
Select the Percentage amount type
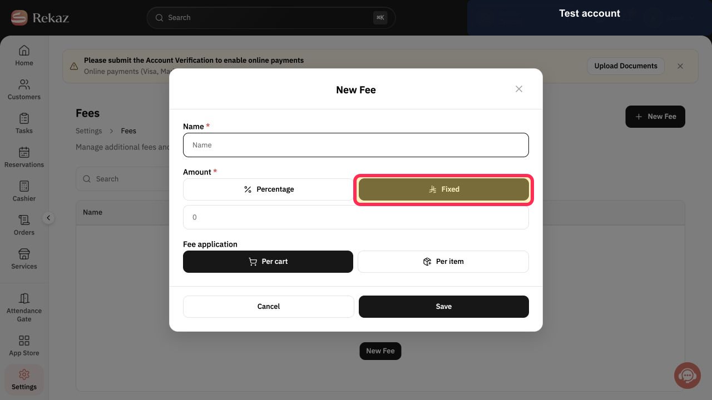coord(269,189)
